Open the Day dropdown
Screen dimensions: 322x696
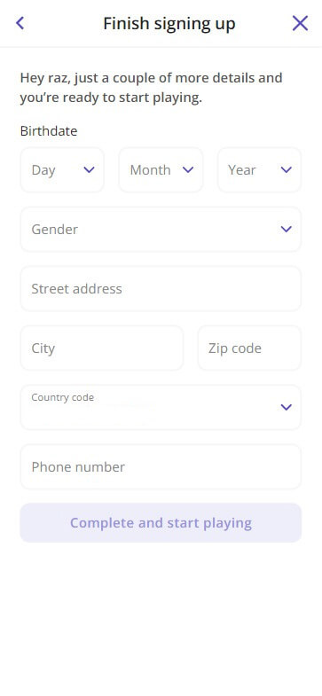(62, 170)
